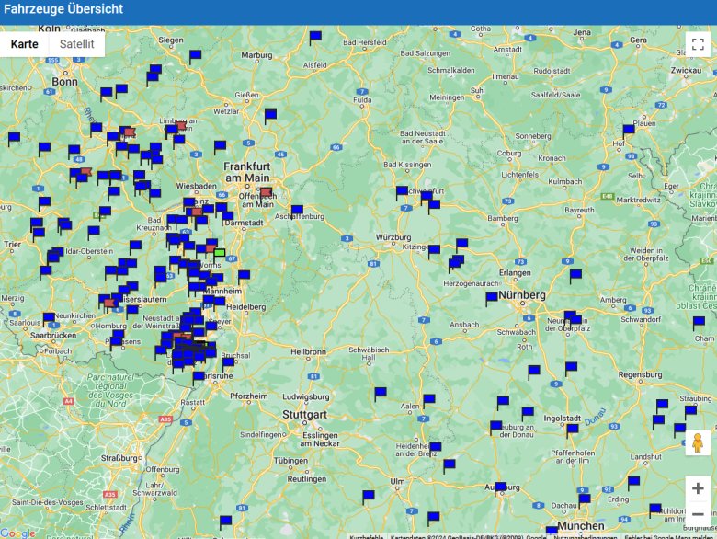The width and height of the screenshot is (717, 539).
Task: Open the blue vehicle flag near Bad Hersfeld
Action: tap(315, 38)
